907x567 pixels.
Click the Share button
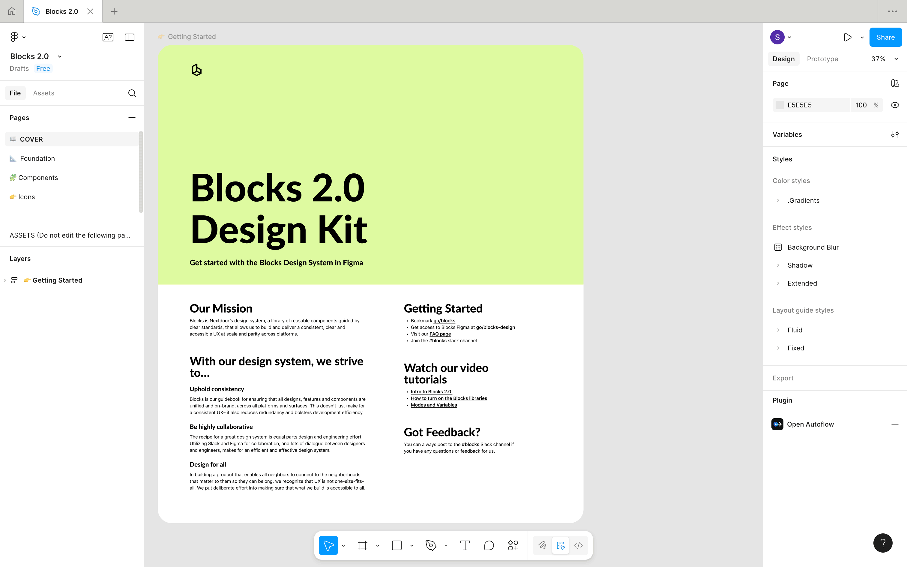pos(885,37)
